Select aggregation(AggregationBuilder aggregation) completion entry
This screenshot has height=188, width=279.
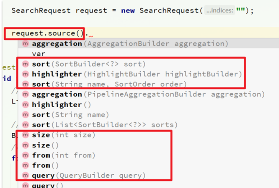point(148,44)
